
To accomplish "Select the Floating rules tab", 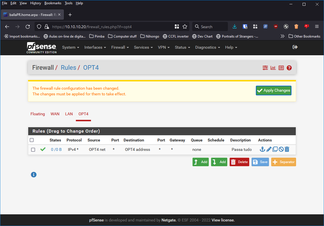I will tap(38, 114).
